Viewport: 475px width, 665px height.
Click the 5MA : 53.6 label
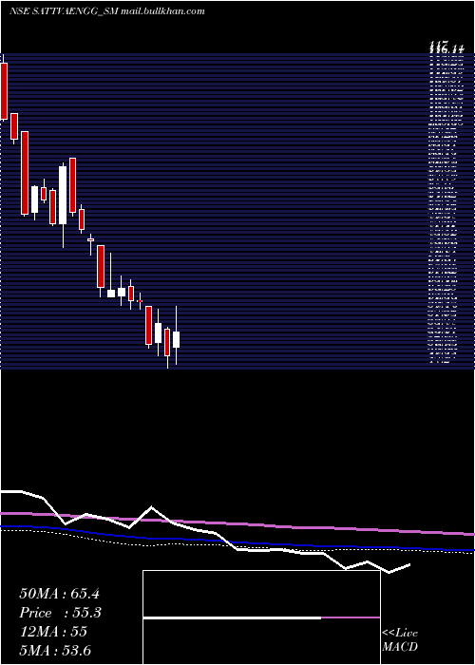click(55, 650)
